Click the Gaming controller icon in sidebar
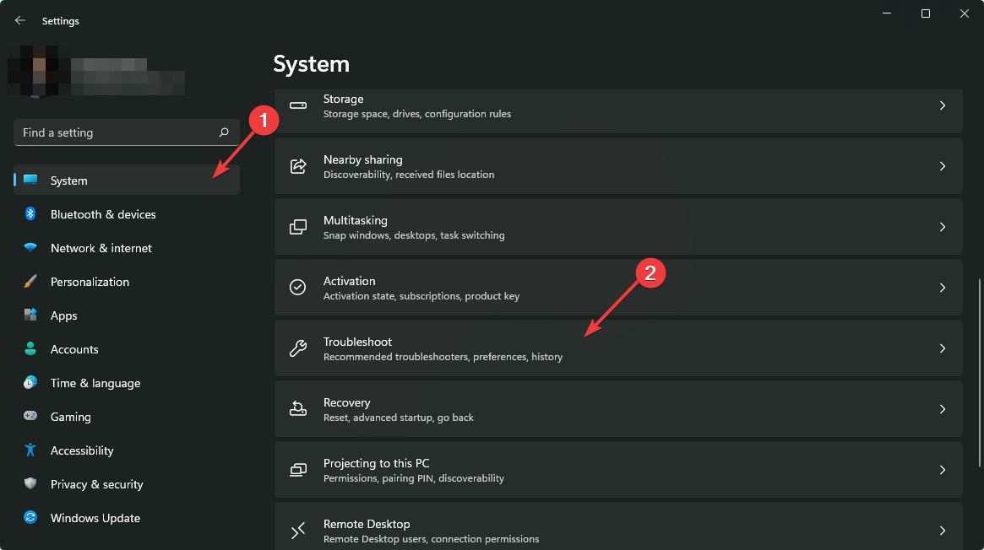This screenshot has height=550, width=984. point(30,417)
